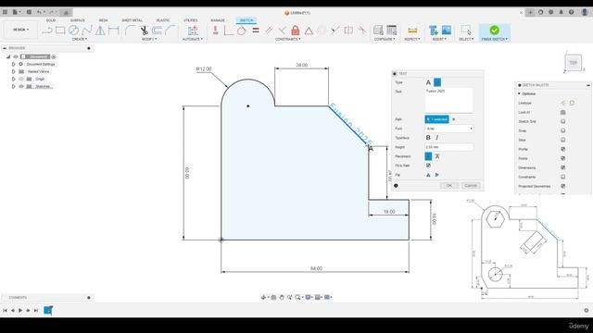Apply the Parallel constraint
The height and width of the screenshot is (333, 593).
click(x=269, y=31)
